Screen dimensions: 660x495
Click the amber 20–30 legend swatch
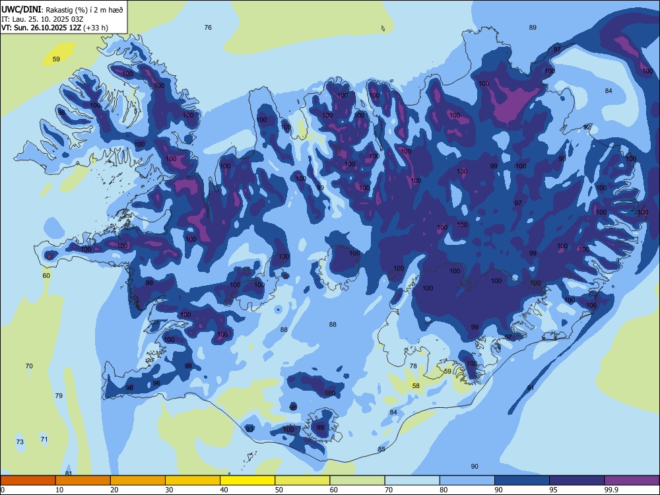click(x=138, y=480)
